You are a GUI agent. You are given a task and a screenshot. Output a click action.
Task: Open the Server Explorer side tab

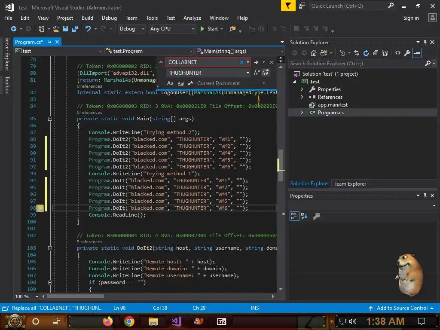pyautogui.click(x=7, y=54)
